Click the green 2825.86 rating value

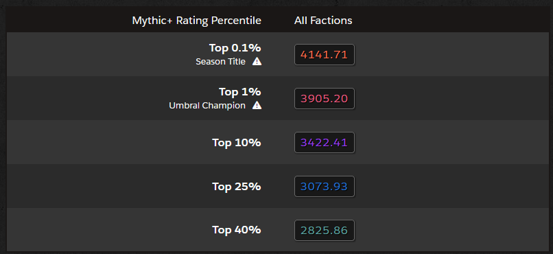(324, 231)
